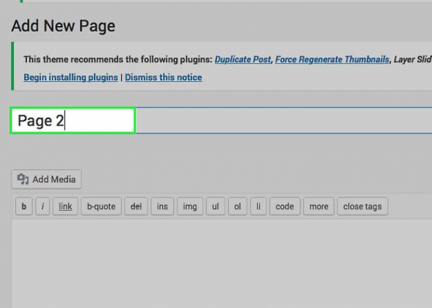
Task: Insert a list item with li
Action: [x=258, y=206]
